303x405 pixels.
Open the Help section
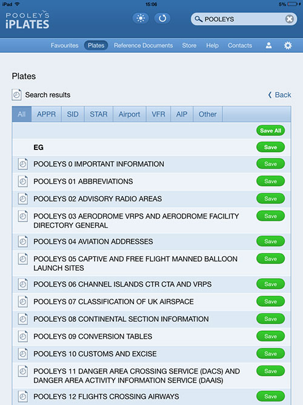[212, 46]
